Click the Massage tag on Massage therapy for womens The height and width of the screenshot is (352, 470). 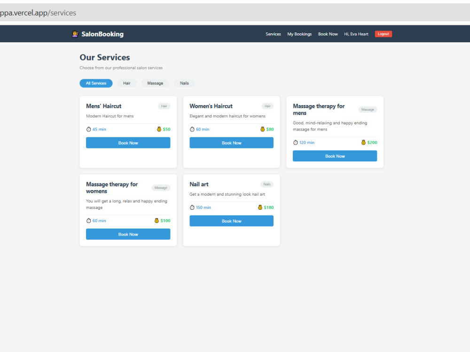161,188
